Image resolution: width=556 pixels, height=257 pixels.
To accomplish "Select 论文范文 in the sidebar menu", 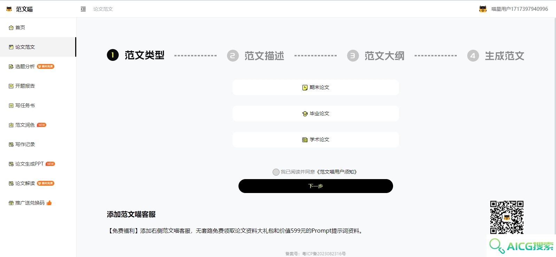I will [38, 47].
